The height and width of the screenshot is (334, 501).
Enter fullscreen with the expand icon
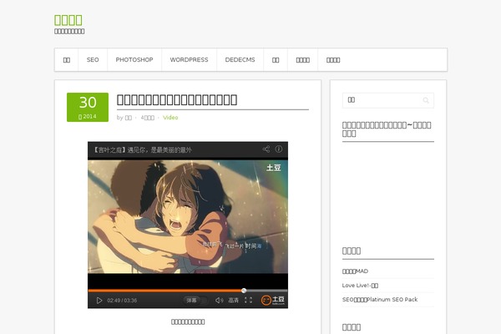248,301
